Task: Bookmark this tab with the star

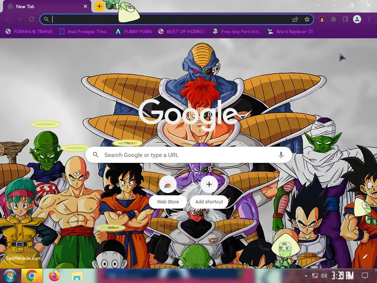Action: 307,19
